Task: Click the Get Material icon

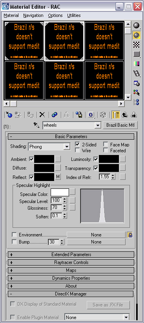Action: point(9,115)
